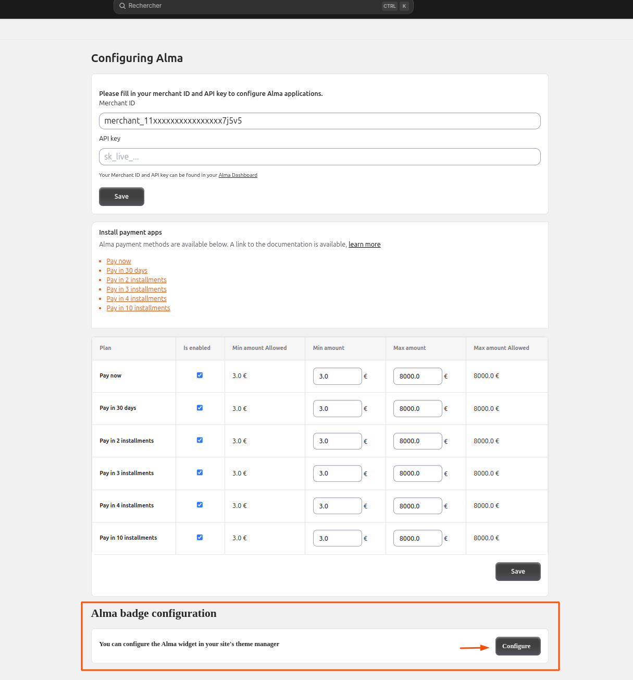
Task: Click the K shortcut key badge
Action: coord(404,6)
